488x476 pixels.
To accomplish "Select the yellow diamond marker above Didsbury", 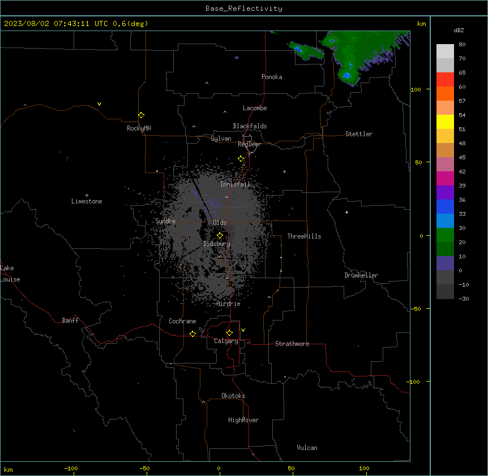I will [220, 236].
